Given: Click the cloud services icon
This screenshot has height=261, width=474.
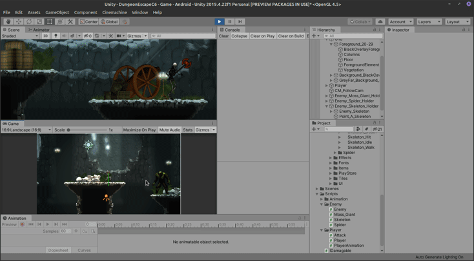Looking at the screenshot, I should [x=380, y=22].
